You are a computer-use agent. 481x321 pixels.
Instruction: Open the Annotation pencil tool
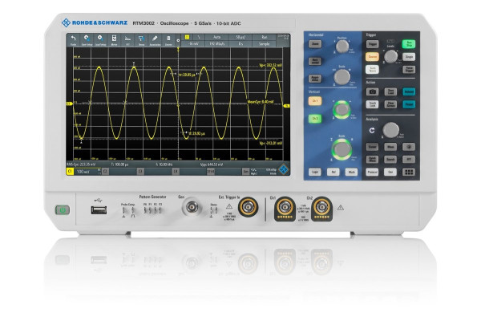pyautogui.click(x=155, y=39)
